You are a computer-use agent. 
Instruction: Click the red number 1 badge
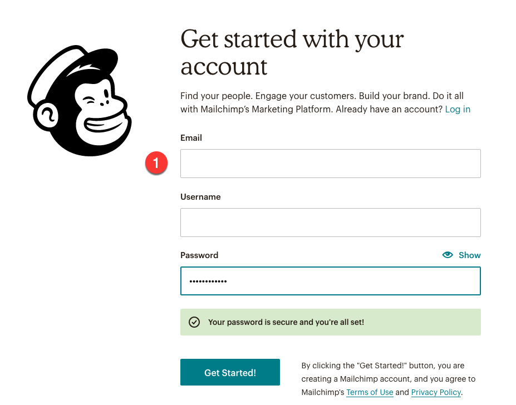point(156,163)
